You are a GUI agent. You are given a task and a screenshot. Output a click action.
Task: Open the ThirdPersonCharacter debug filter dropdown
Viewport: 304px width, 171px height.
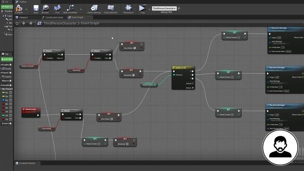pyautogui.click(x=164, y=9)
